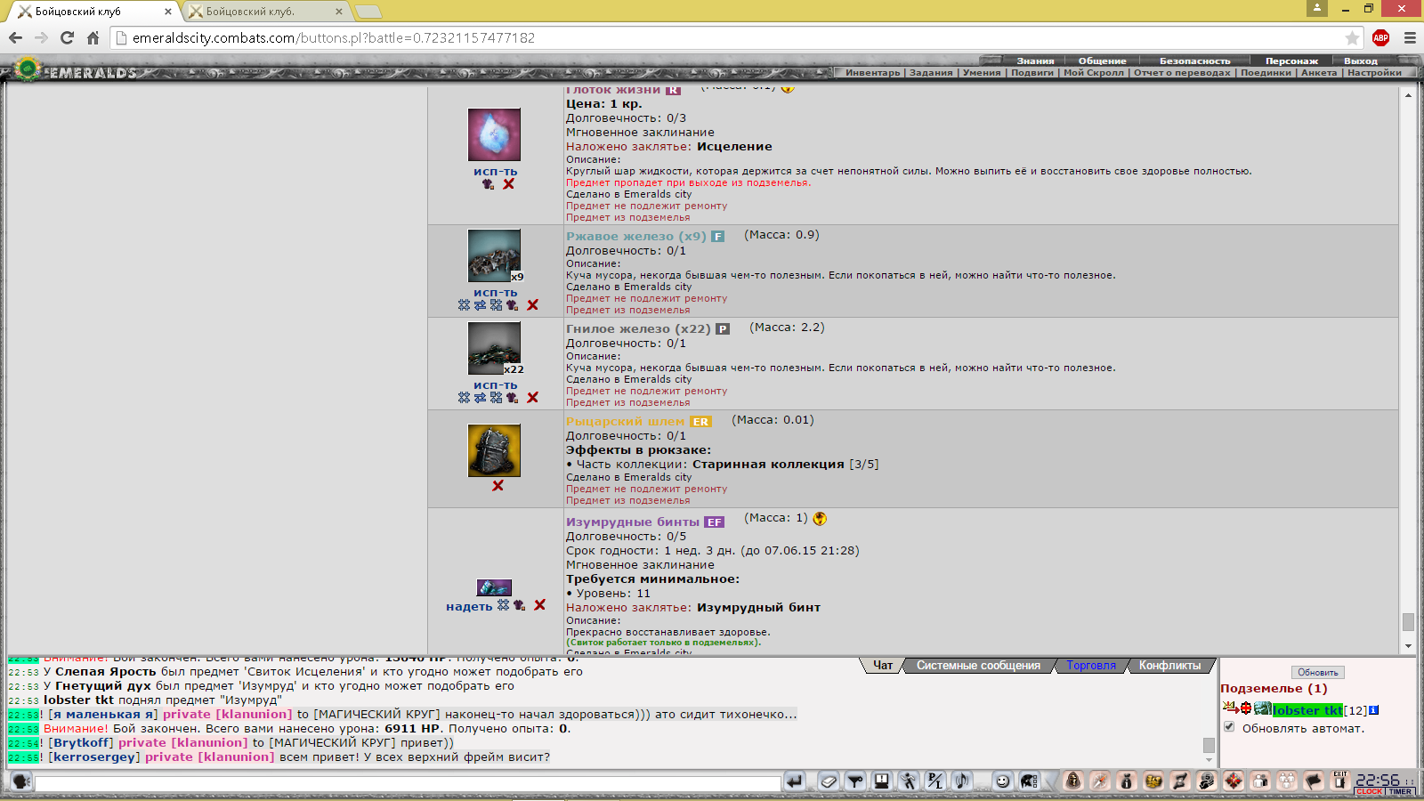Click the Глоток жизни potion thumbnail

(x=494, y=135)
